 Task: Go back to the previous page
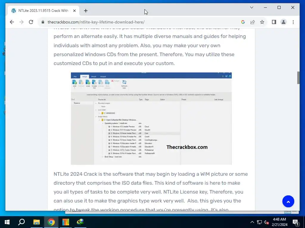pyautogui.click(x=12, y=22)
